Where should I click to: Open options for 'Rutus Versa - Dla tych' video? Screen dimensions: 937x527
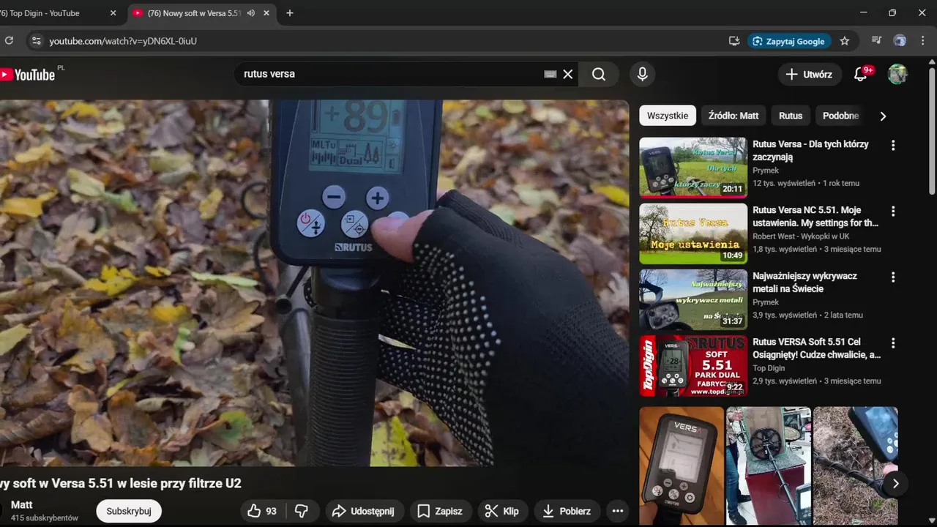[893, 145]
